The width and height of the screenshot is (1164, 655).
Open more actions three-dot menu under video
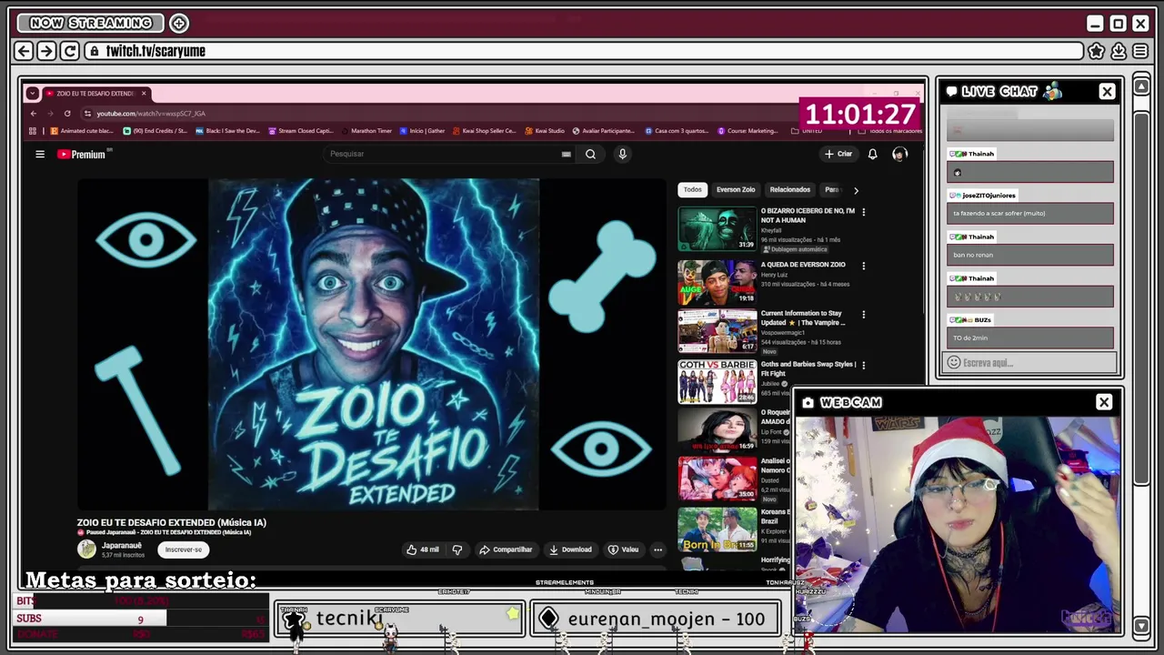click(x=657, y=549)
